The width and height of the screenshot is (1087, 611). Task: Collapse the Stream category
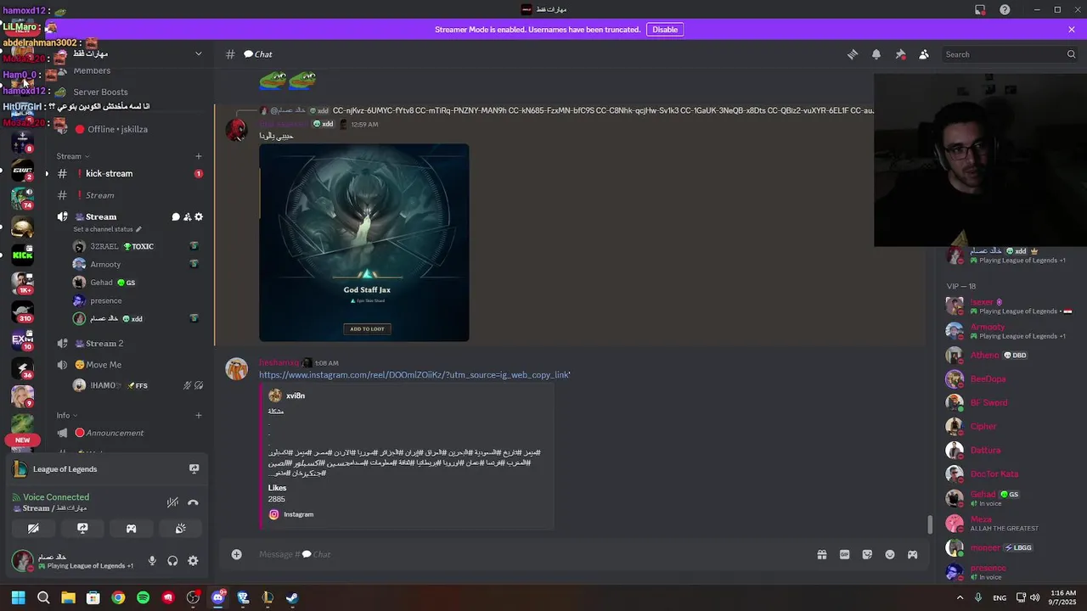coord(72,156)
